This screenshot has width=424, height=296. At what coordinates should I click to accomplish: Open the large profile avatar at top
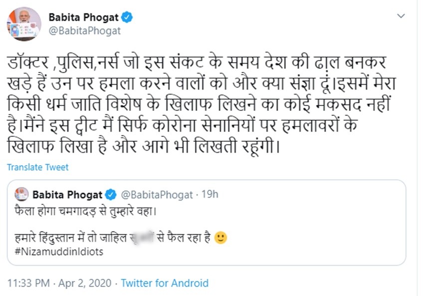pyautogui.click(x=23, y=24)
